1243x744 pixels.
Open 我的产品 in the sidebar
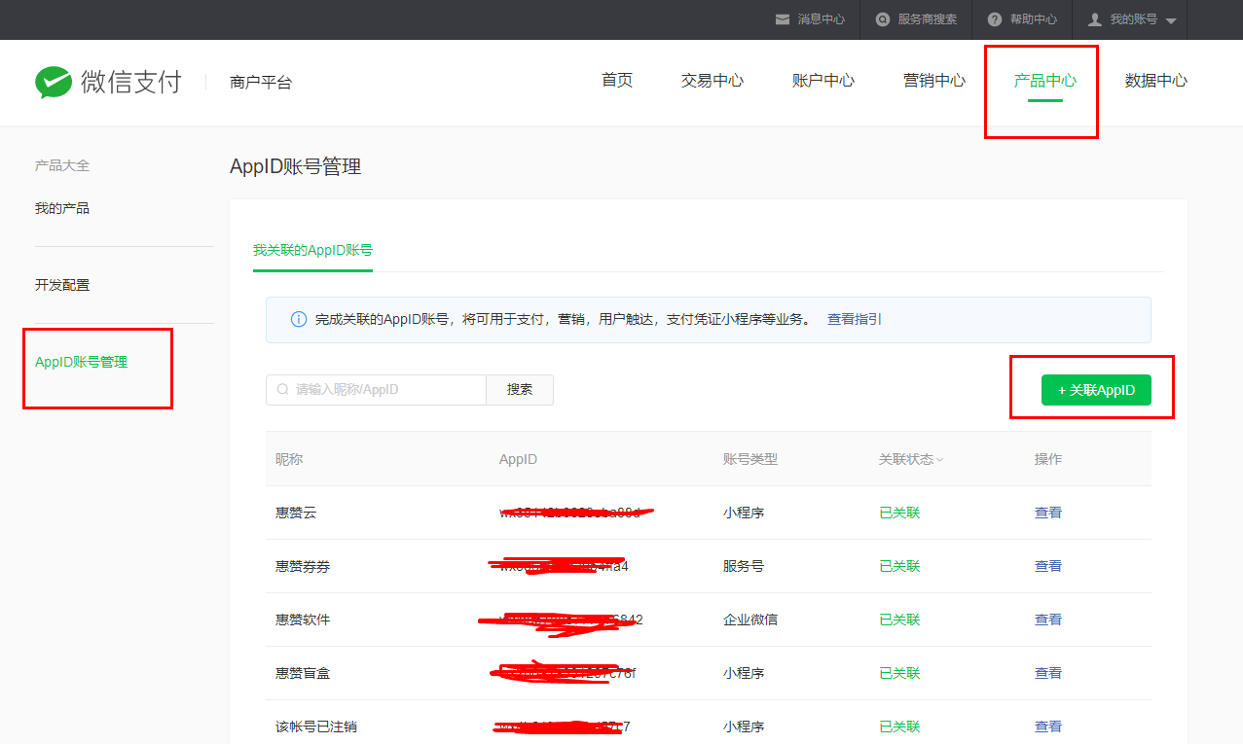pyautogui.click(x=62, y=208)
